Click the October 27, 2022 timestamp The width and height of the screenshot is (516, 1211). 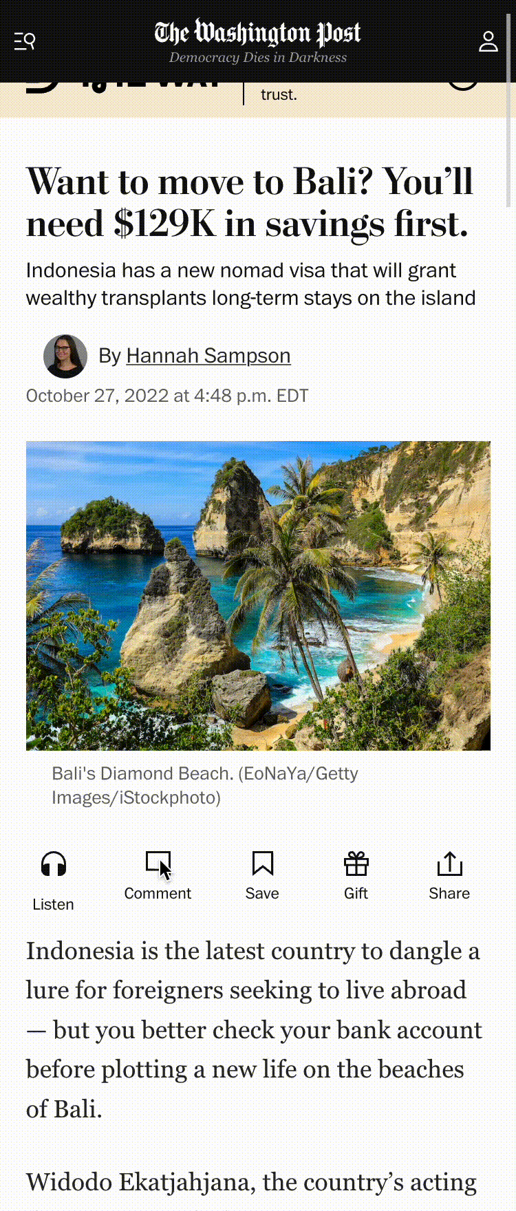(x=167, y=396)
